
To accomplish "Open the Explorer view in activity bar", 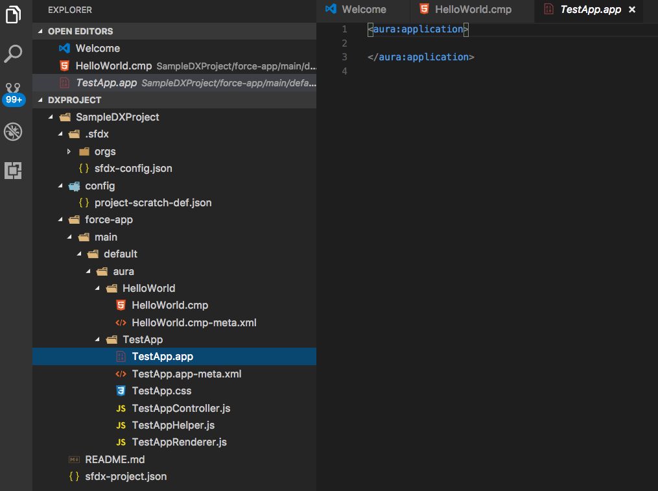I will [13, 15].
